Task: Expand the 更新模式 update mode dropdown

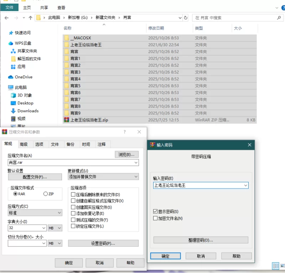Action: pos(132,177)
